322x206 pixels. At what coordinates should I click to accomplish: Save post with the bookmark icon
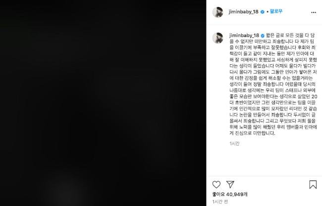(x=313, y=184)
